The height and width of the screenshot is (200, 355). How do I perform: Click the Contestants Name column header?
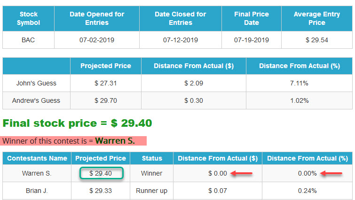pos(37,158)
